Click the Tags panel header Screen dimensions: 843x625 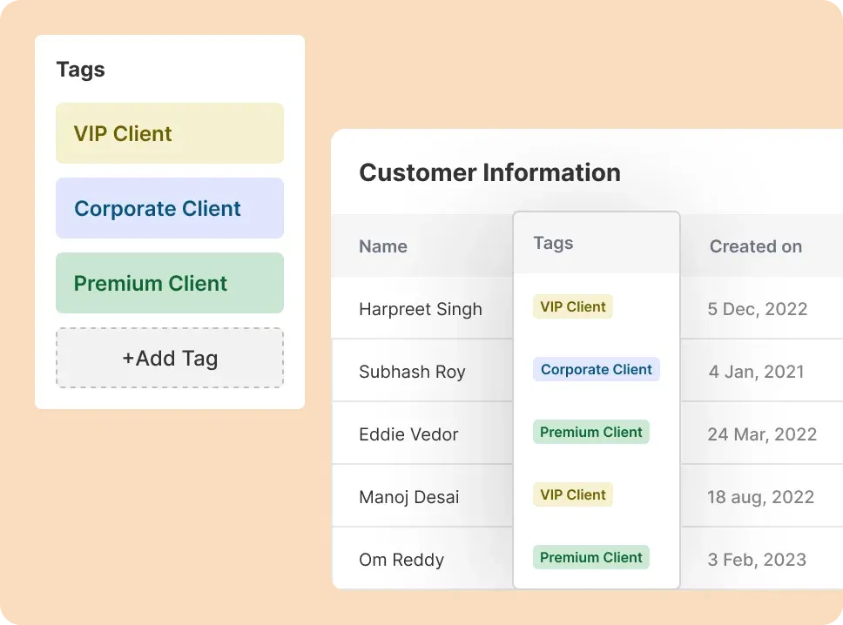(x=80, y=70)
